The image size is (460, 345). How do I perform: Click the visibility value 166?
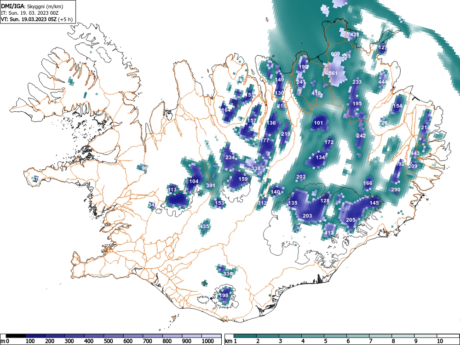point(368,184)
